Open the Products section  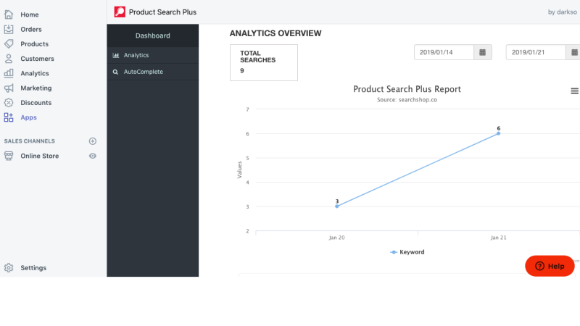pyautogui.click(x=34, y=44)
